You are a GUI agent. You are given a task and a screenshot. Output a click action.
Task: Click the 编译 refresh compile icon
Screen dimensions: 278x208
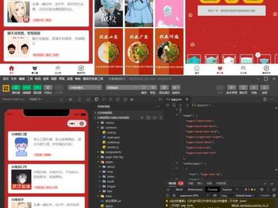pyautogui.click(x=144, y=88)
